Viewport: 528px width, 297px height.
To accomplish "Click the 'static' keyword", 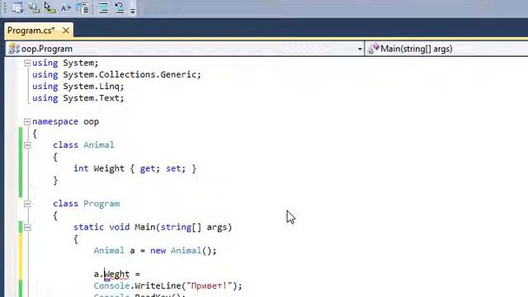I will tap(88, 227).
